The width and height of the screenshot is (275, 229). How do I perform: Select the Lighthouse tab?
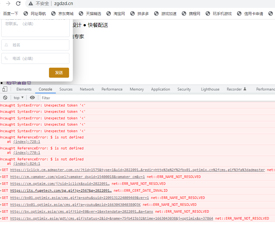(x=210, y=89)
